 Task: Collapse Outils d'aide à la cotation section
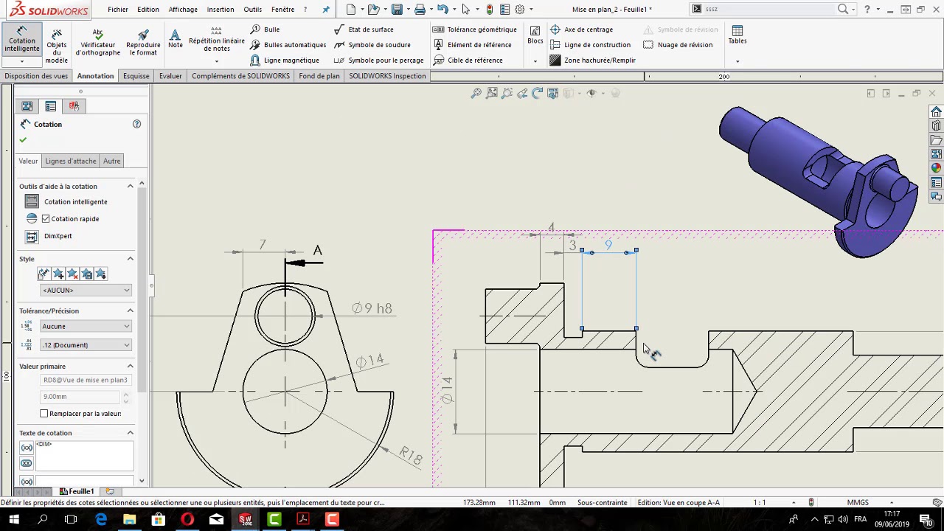click(131, 186)
